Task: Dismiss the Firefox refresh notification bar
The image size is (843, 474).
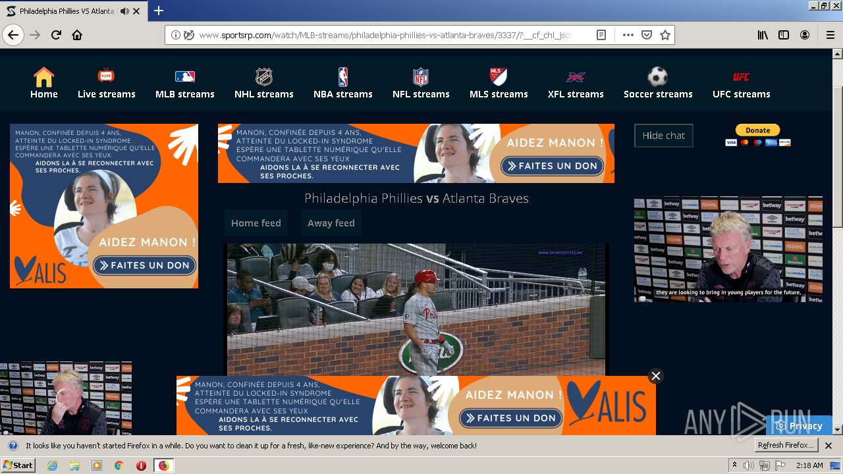Action: point(829,446)
